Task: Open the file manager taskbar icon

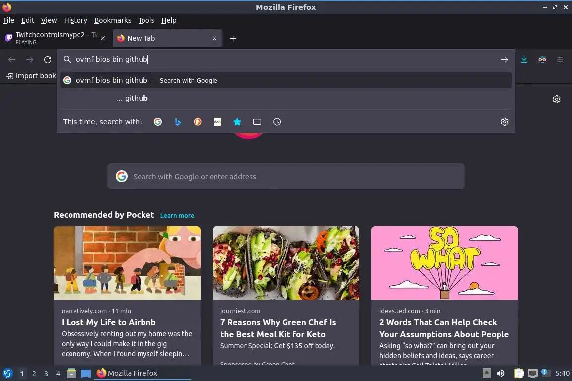Action: (x=71, y=373)
